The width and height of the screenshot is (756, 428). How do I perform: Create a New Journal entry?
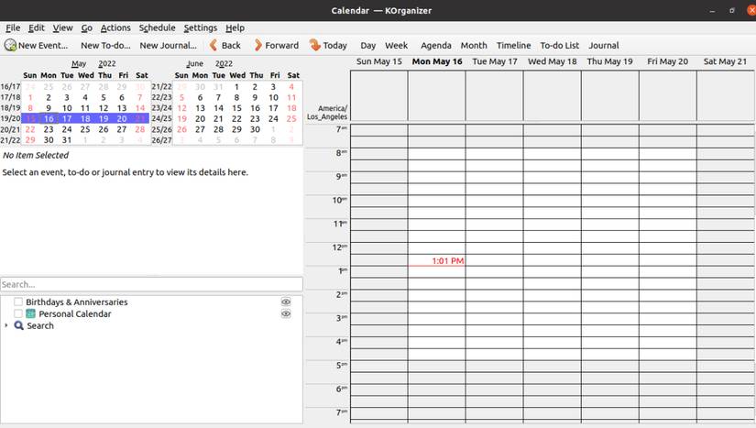(x=169, y=45)
